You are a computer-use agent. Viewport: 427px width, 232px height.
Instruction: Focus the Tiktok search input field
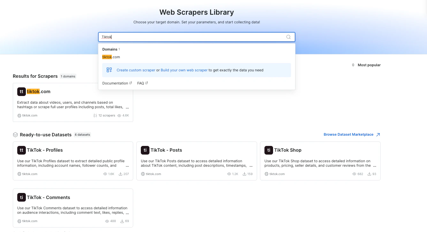[196, 37]
